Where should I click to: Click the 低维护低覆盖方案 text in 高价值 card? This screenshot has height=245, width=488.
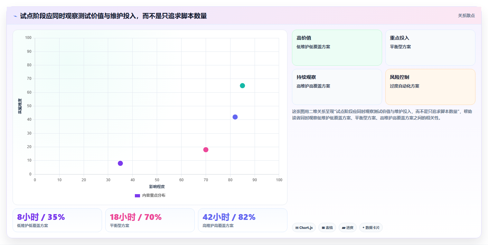(x=313, y=47)
